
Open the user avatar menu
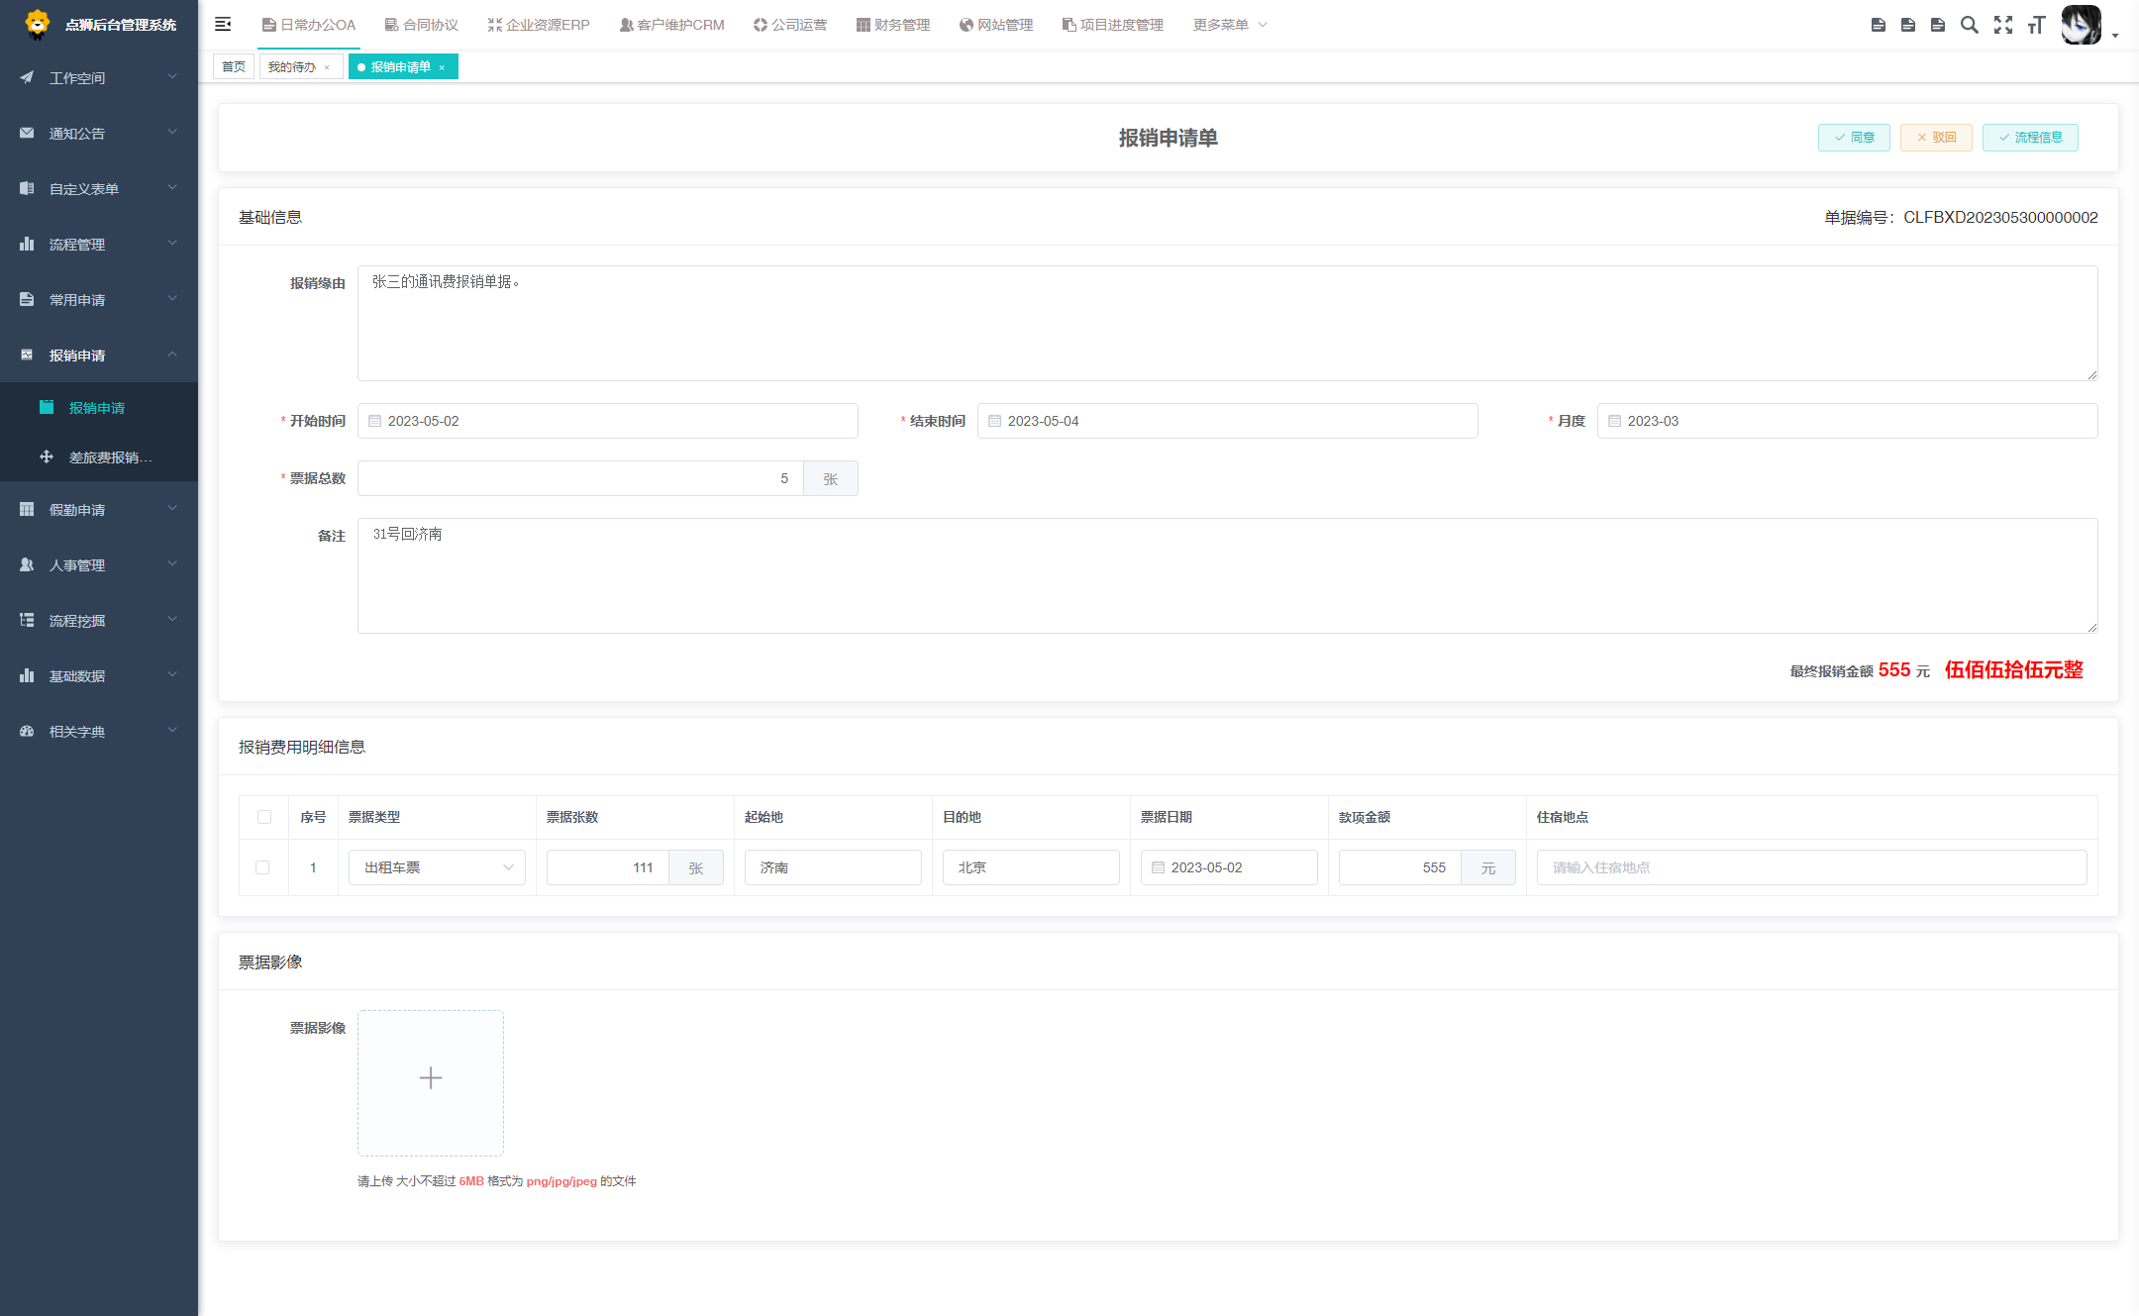(2083, 25)
